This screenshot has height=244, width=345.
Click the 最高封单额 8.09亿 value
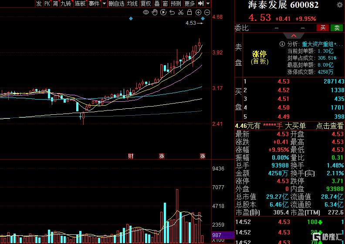click(x=326, y=65)
